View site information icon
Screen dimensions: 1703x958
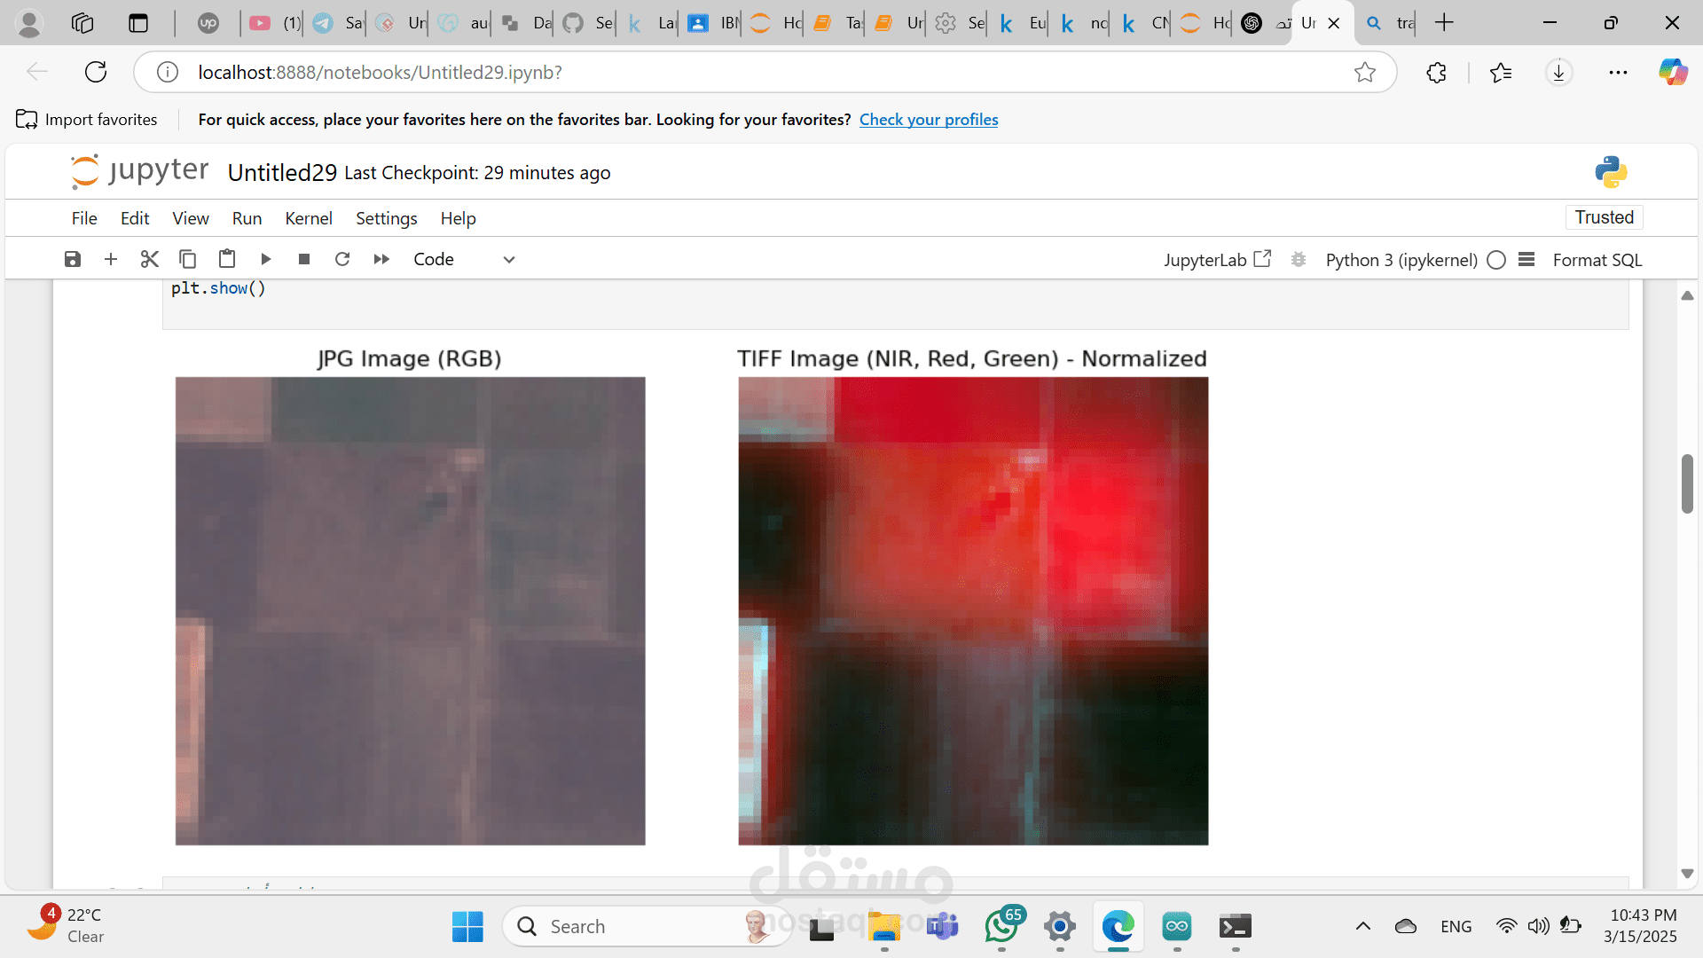tap(168, 72)
